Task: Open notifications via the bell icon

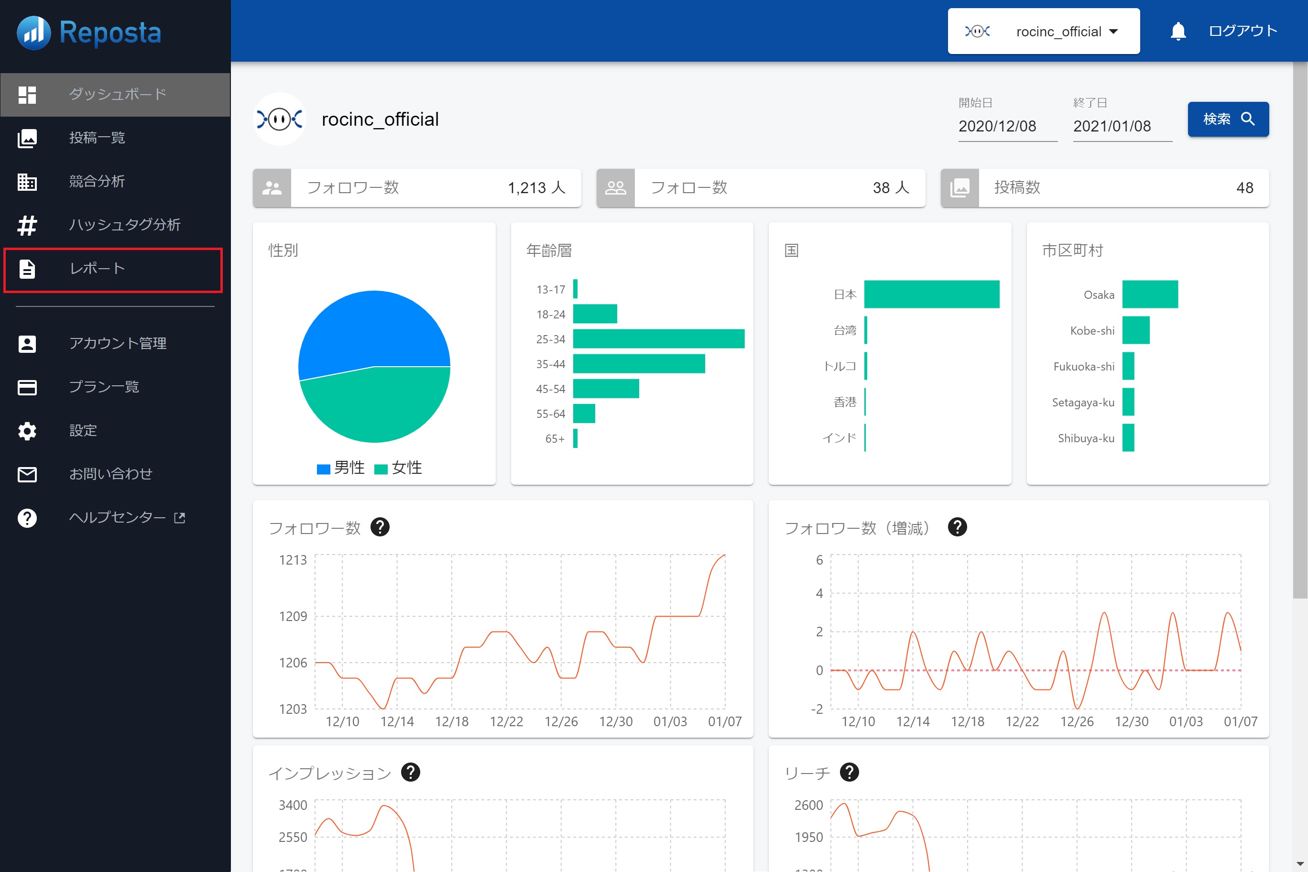Action: tap(1178, 31)
